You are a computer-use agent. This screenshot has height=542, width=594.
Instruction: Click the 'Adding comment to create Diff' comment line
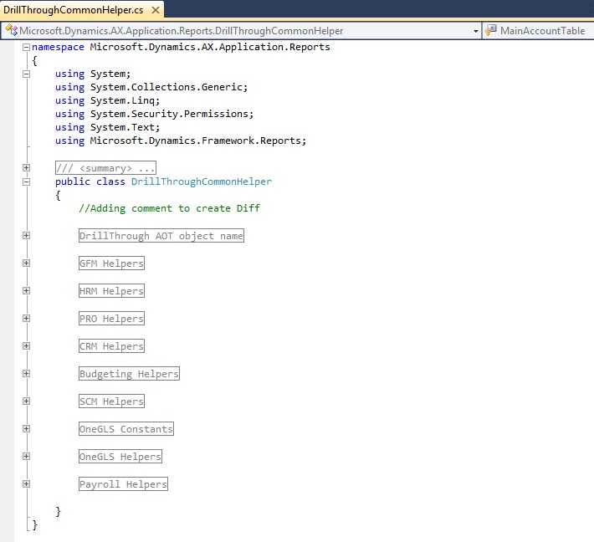tap(169, 208)
